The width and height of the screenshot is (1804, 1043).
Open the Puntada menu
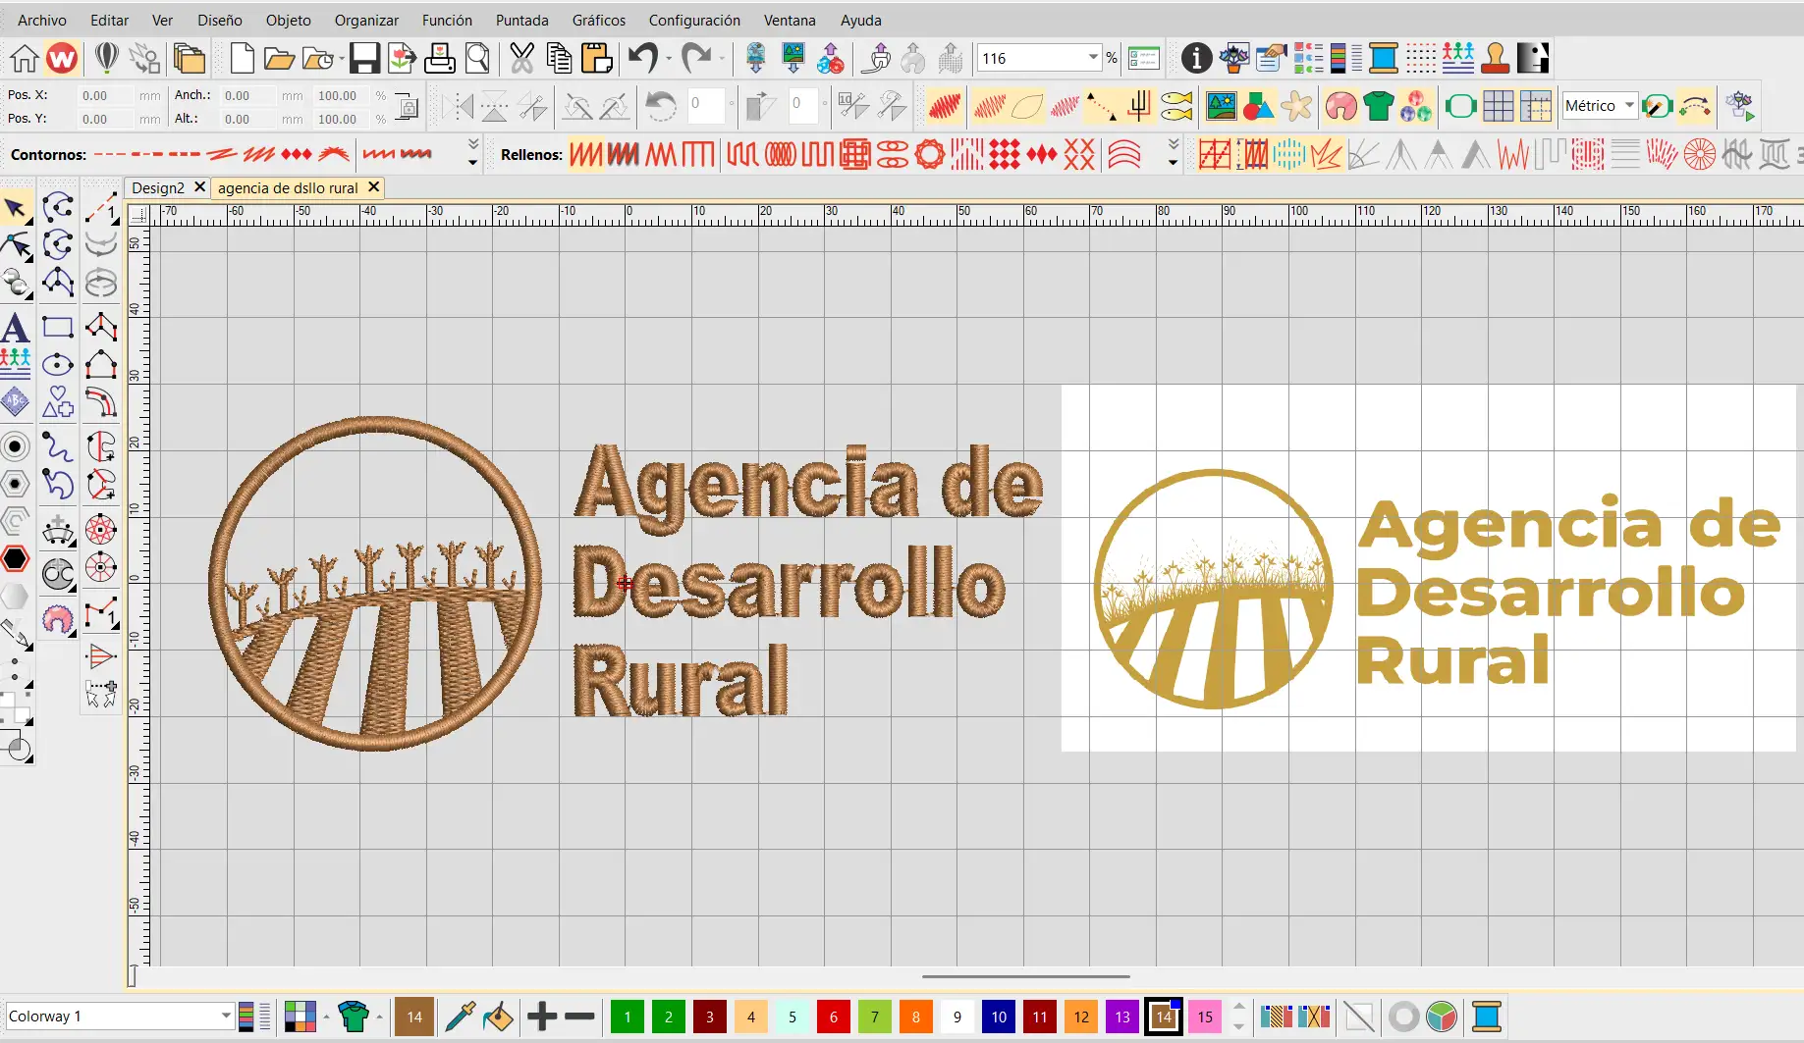(x=521, y=20)
